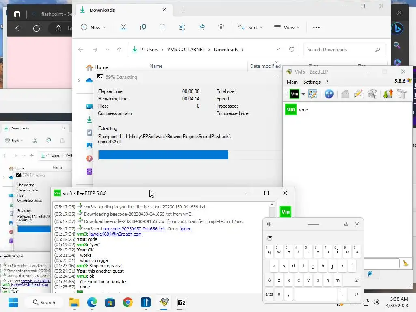The width and height of the screenshot is (416, 312).
Task: Toggle the Shift key on touch keyboard
Action: (269, 280)
